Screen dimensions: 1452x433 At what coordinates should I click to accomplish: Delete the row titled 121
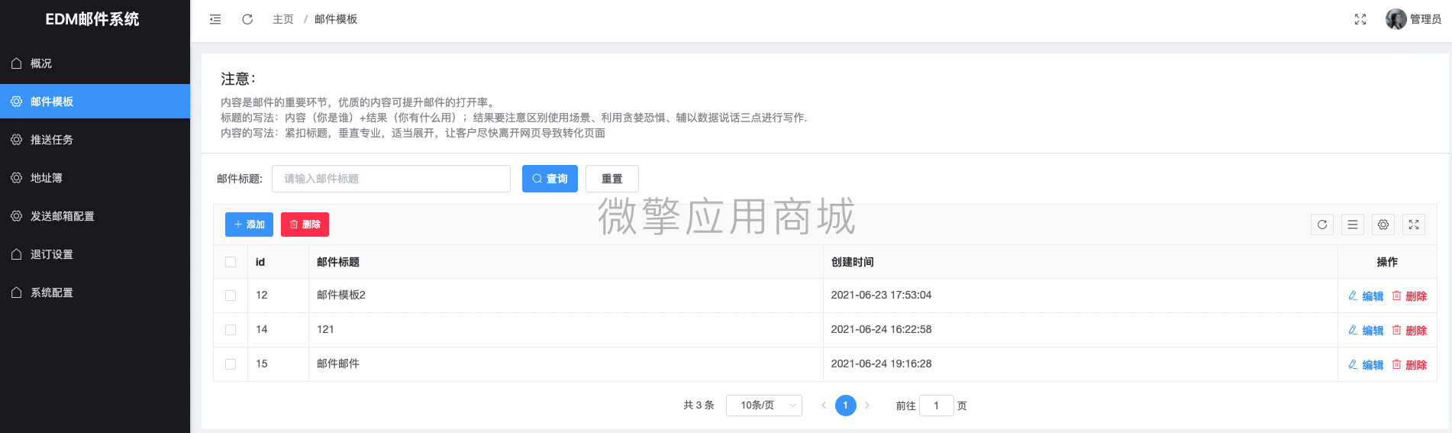point(1409,331)
